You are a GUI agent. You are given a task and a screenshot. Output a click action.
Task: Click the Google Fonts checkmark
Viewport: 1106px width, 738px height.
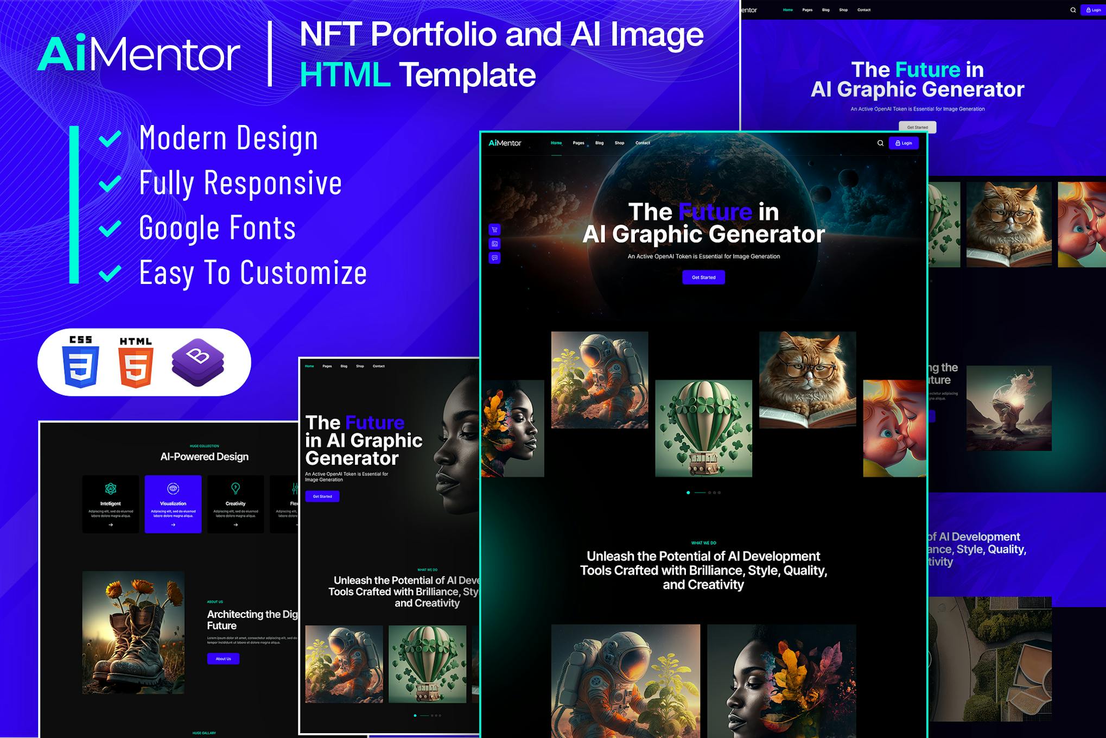click(110, 228)
